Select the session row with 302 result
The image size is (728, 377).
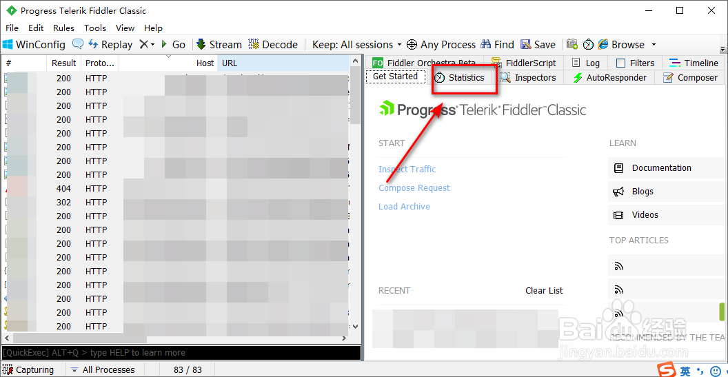pyautogui.click(x=176, y=203)
